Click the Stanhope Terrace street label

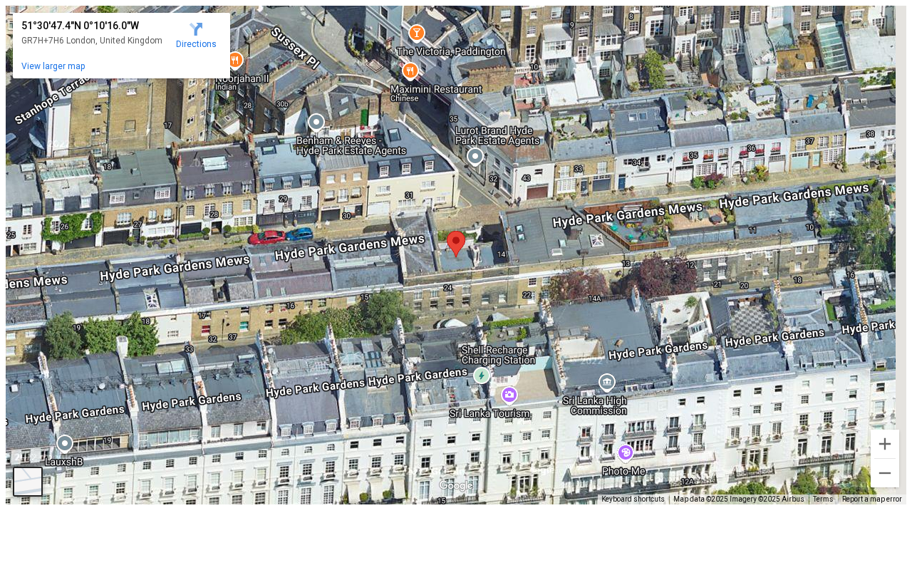52,99
